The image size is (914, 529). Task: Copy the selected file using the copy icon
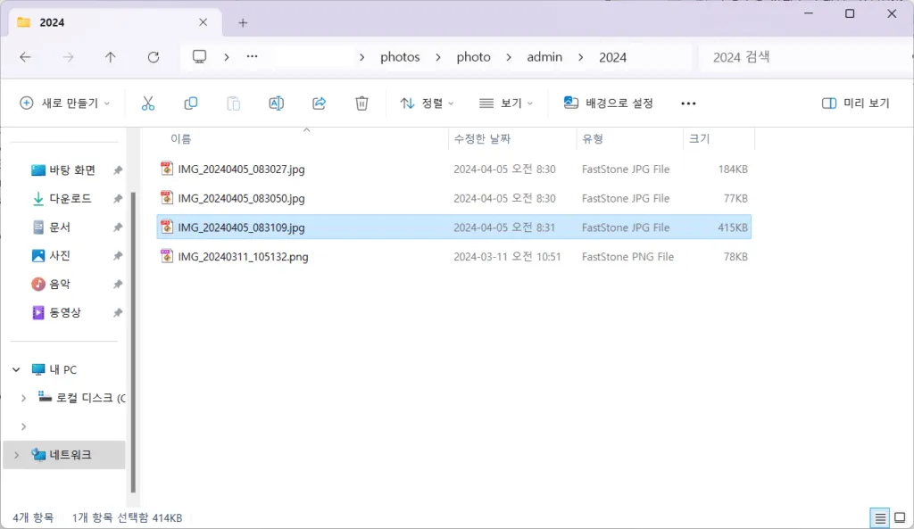pos(190,103)
